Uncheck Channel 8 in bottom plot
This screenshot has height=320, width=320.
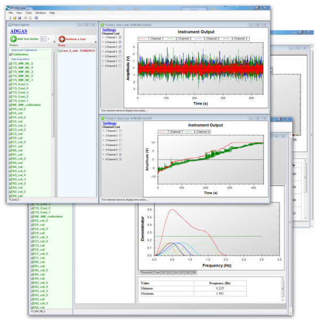[120, 159]
